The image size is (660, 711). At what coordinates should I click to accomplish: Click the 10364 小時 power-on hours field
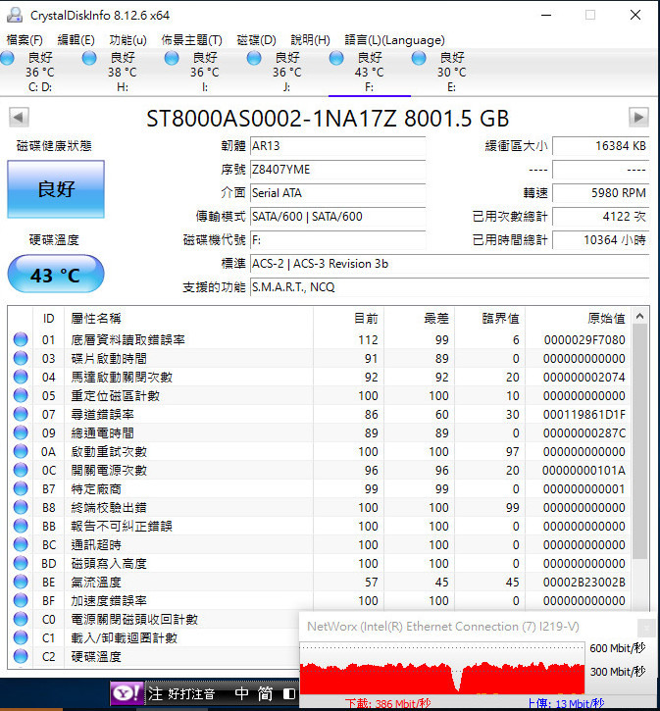tap(600, 240)
